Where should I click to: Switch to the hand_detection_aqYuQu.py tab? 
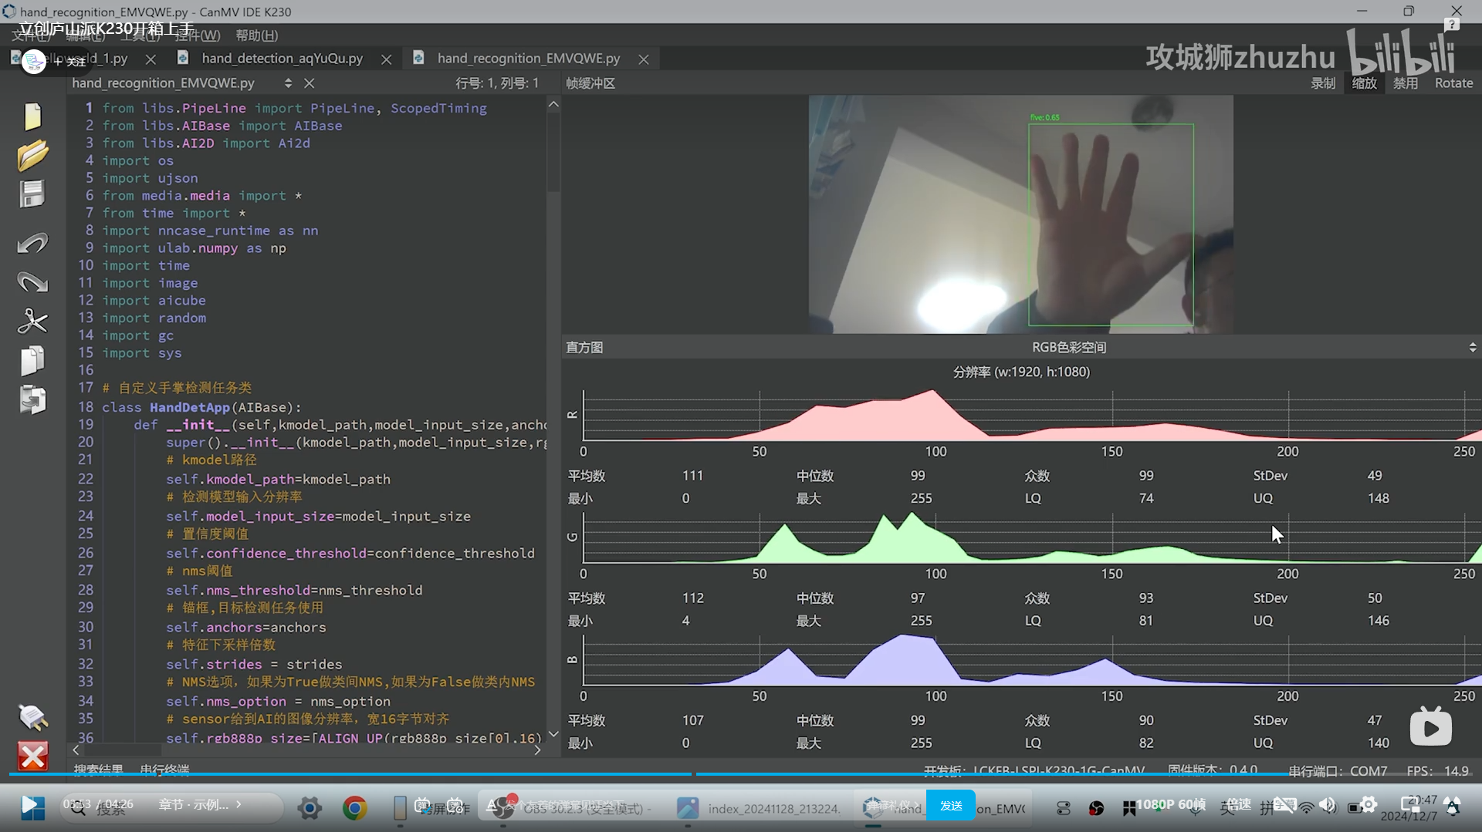(282, 59)
